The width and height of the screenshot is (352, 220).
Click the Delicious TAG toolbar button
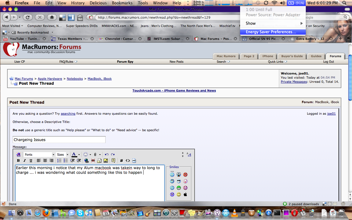pyautogui.click(x=80, y=18)
